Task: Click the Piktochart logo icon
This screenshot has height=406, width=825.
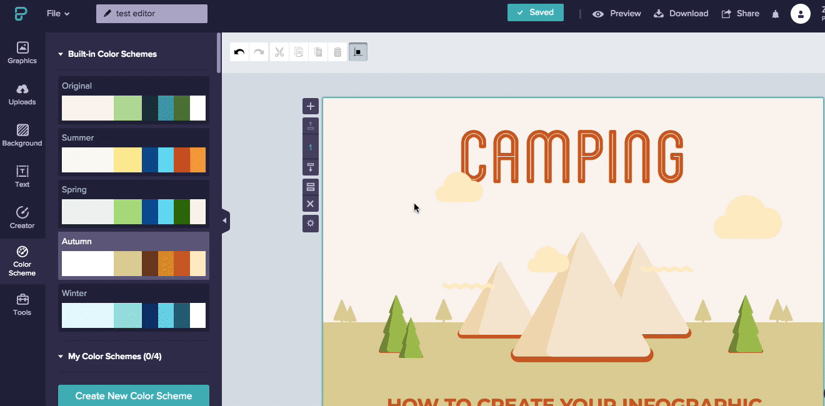Action: click(21, 14)
